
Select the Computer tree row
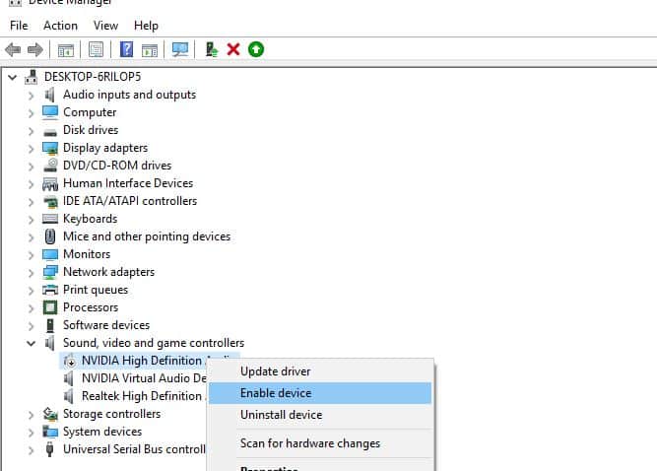coord(90,112)
